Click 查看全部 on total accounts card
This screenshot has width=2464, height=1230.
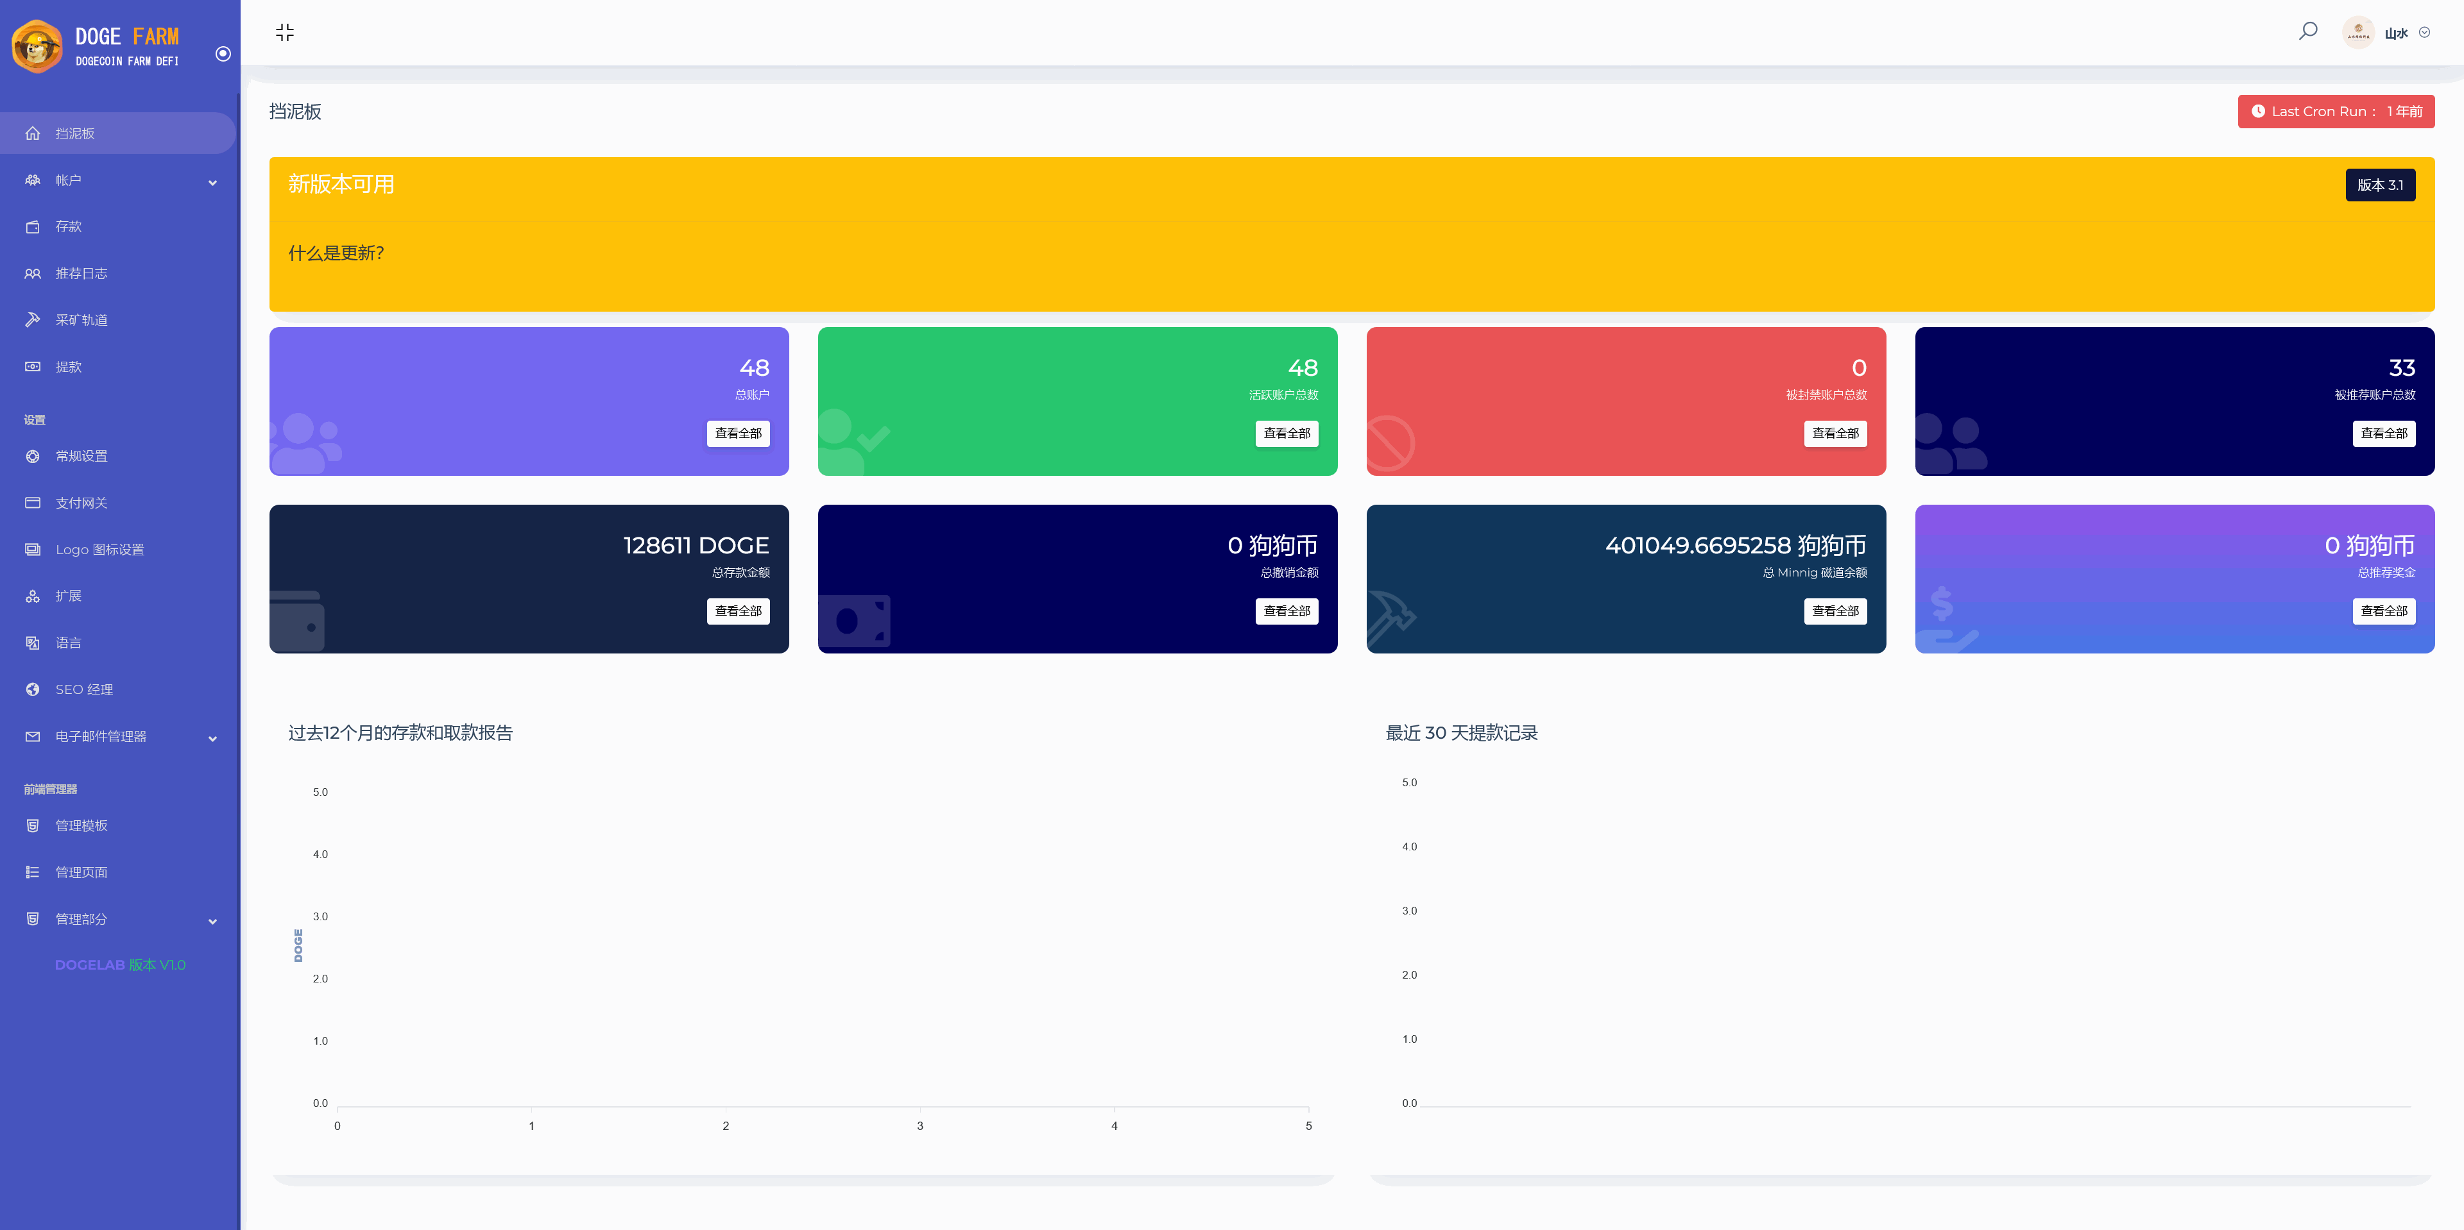tap(737, 433)
